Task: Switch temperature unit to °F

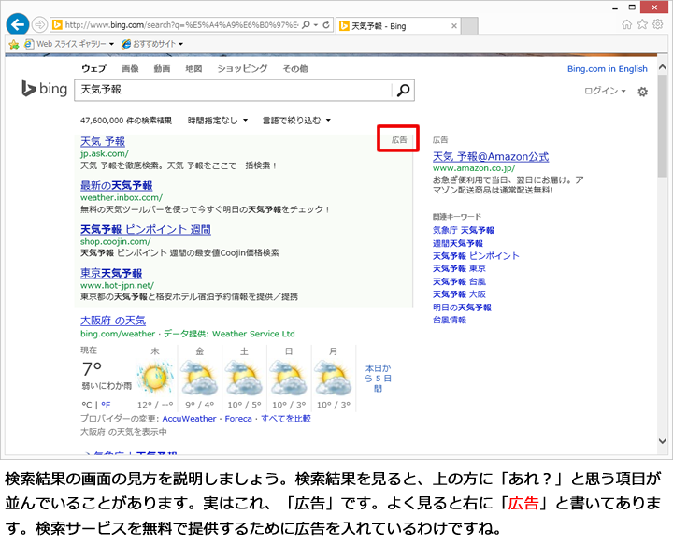Action: [x=106, y=405]
